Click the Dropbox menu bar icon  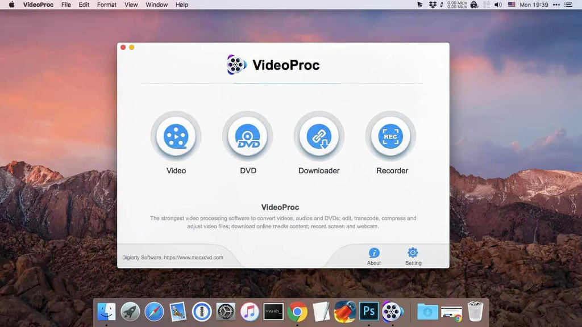[x=433, y=5]
